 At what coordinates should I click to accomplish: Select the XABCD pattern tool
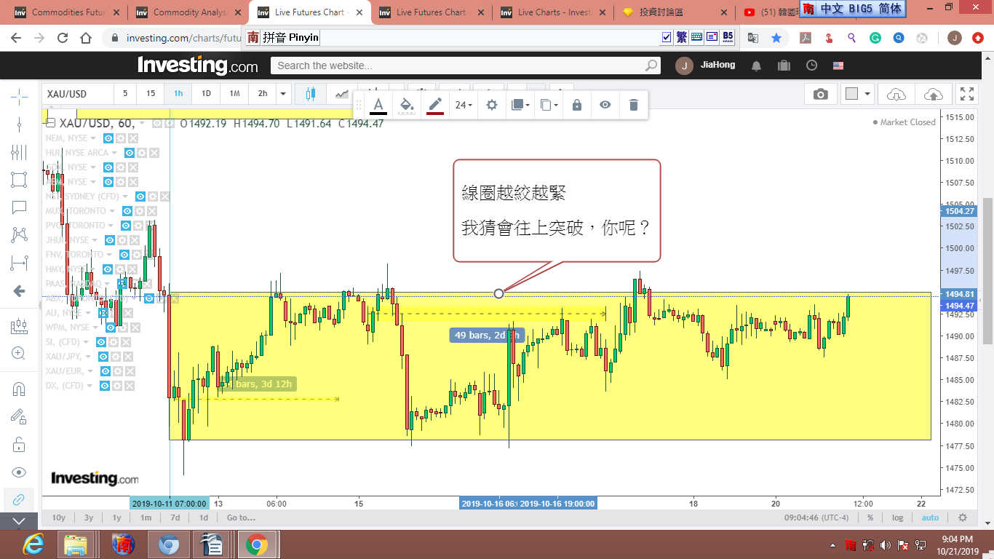coord(19,235)
